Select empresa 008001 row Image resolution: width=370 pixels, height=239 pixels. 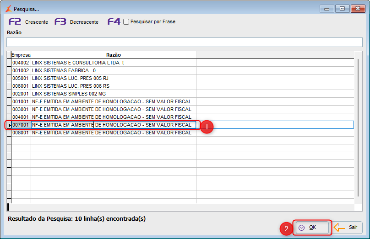(183, 133)
